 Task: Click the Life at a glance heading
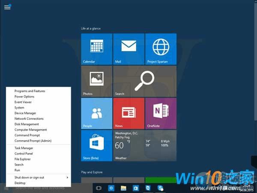(x=91, y=29)
